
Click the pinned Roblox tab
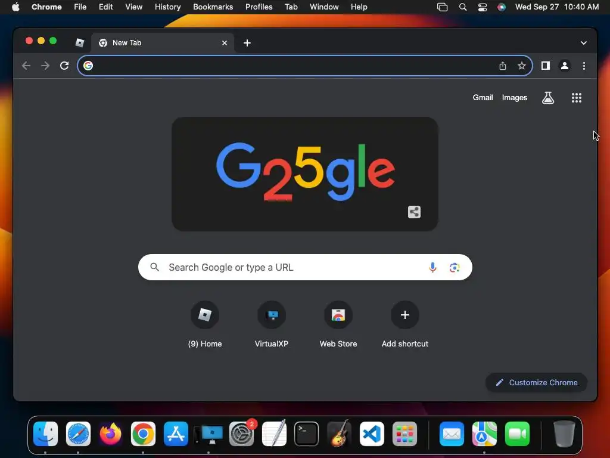(80, 43)
